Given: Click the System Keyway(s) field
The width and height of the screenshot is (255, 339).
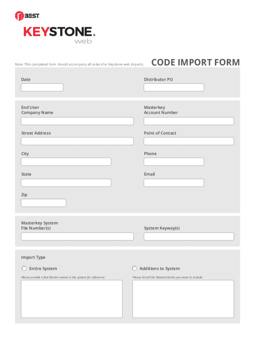Looking at the screenshot, I should click(189, 236).
